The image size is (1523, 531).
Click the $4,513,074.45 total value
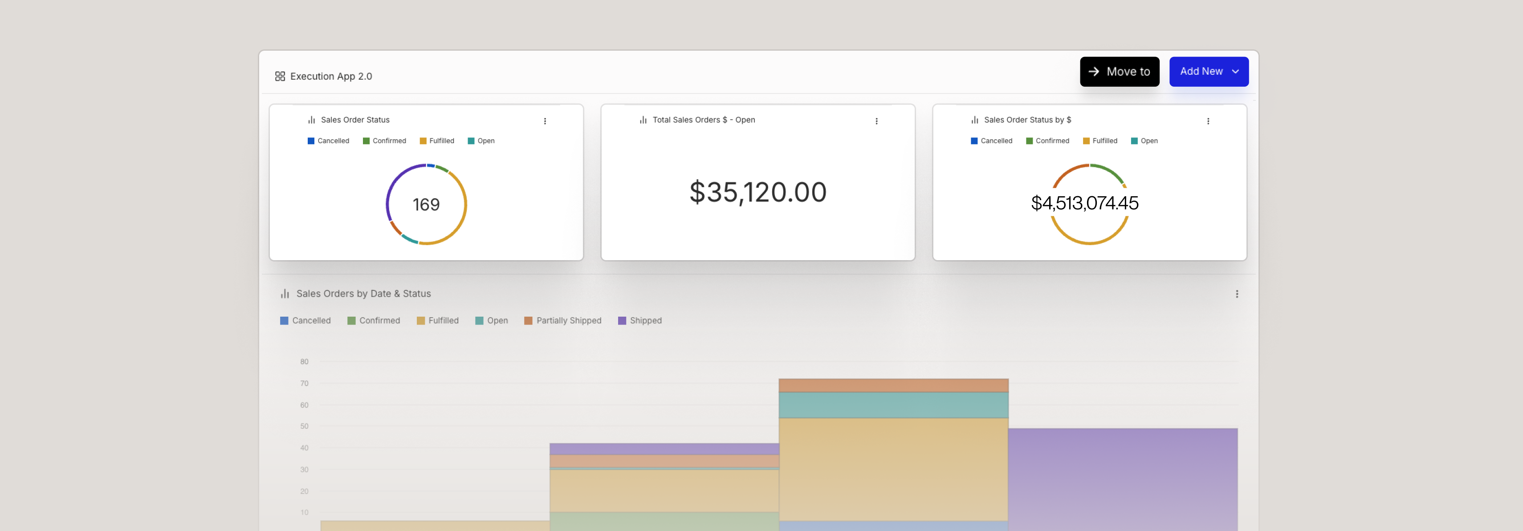(x=1084, y=203)
